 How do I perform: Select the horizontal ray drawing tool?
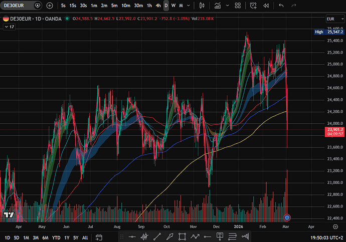207,237
